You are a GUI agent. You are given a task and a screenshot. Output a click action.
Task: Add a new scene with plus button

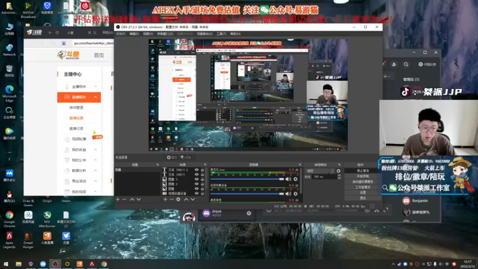click(118, 200)
